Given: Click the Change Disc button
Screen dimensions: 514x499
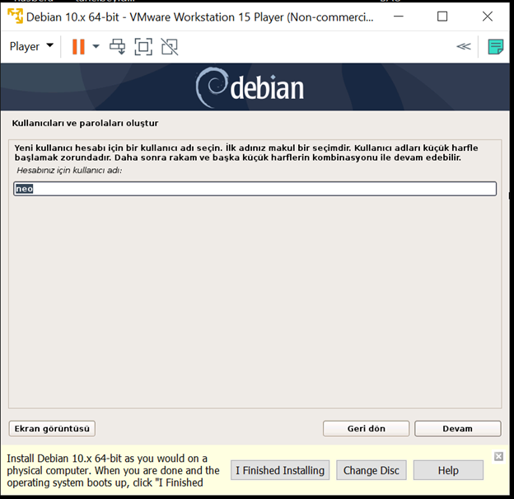Looking at the screenshot, I should click(x=371, y=470).
